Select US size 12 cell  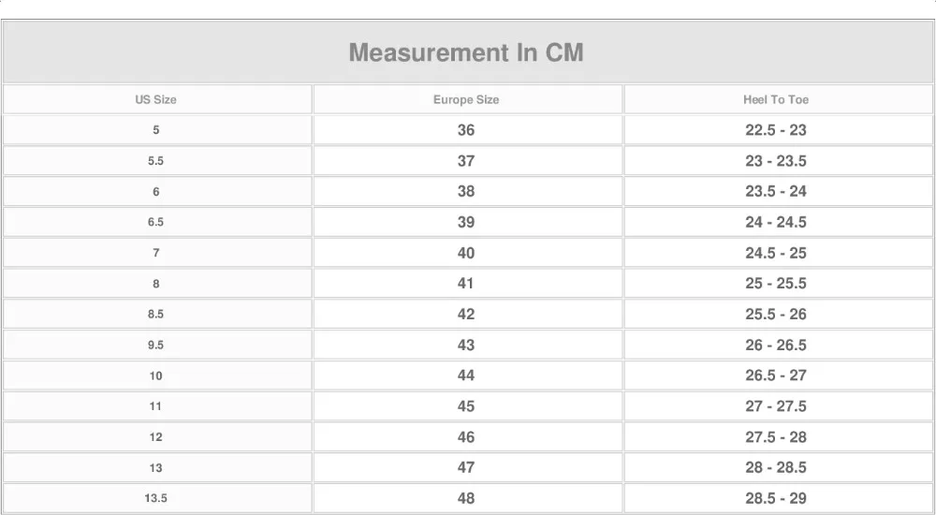(156, 436)
